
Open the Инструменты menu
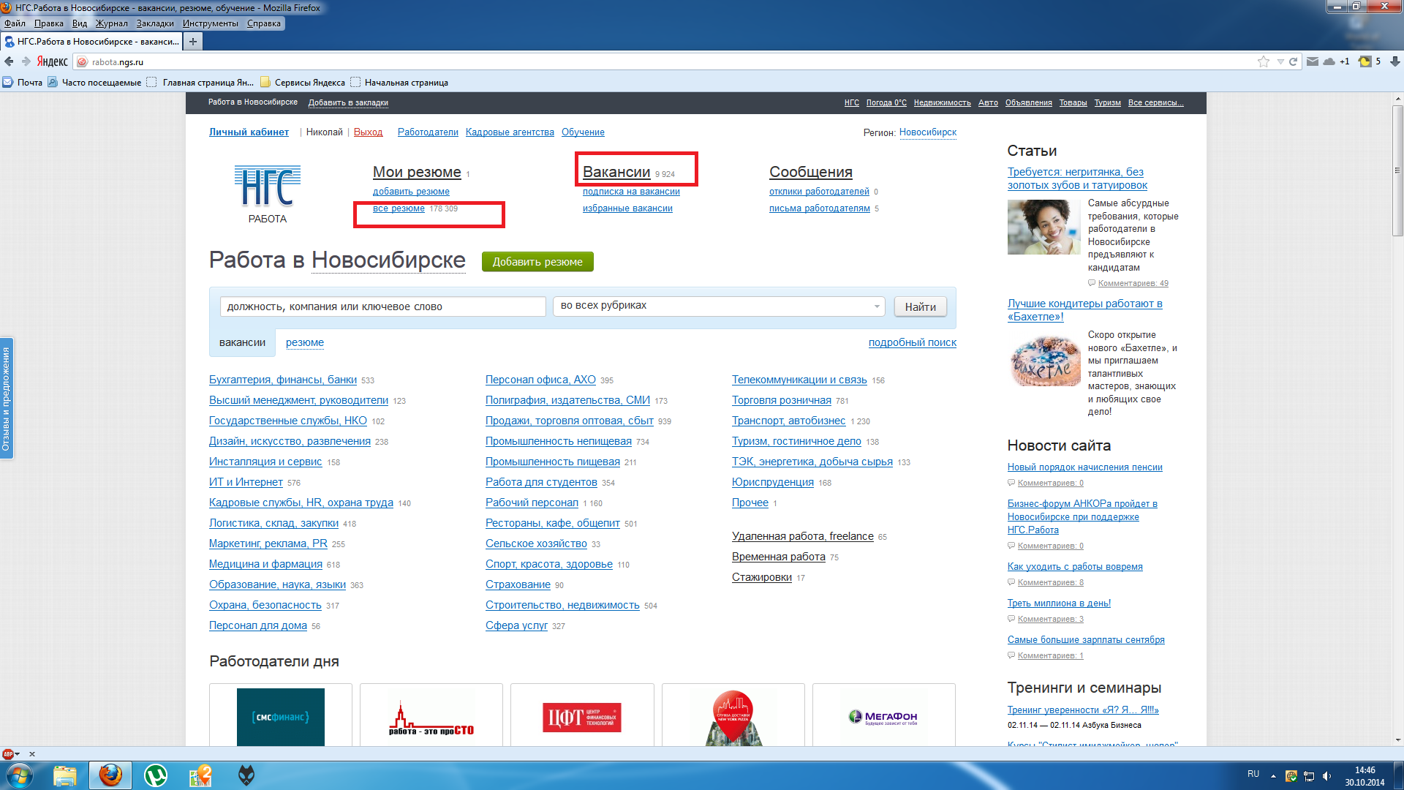click(211, 23)
